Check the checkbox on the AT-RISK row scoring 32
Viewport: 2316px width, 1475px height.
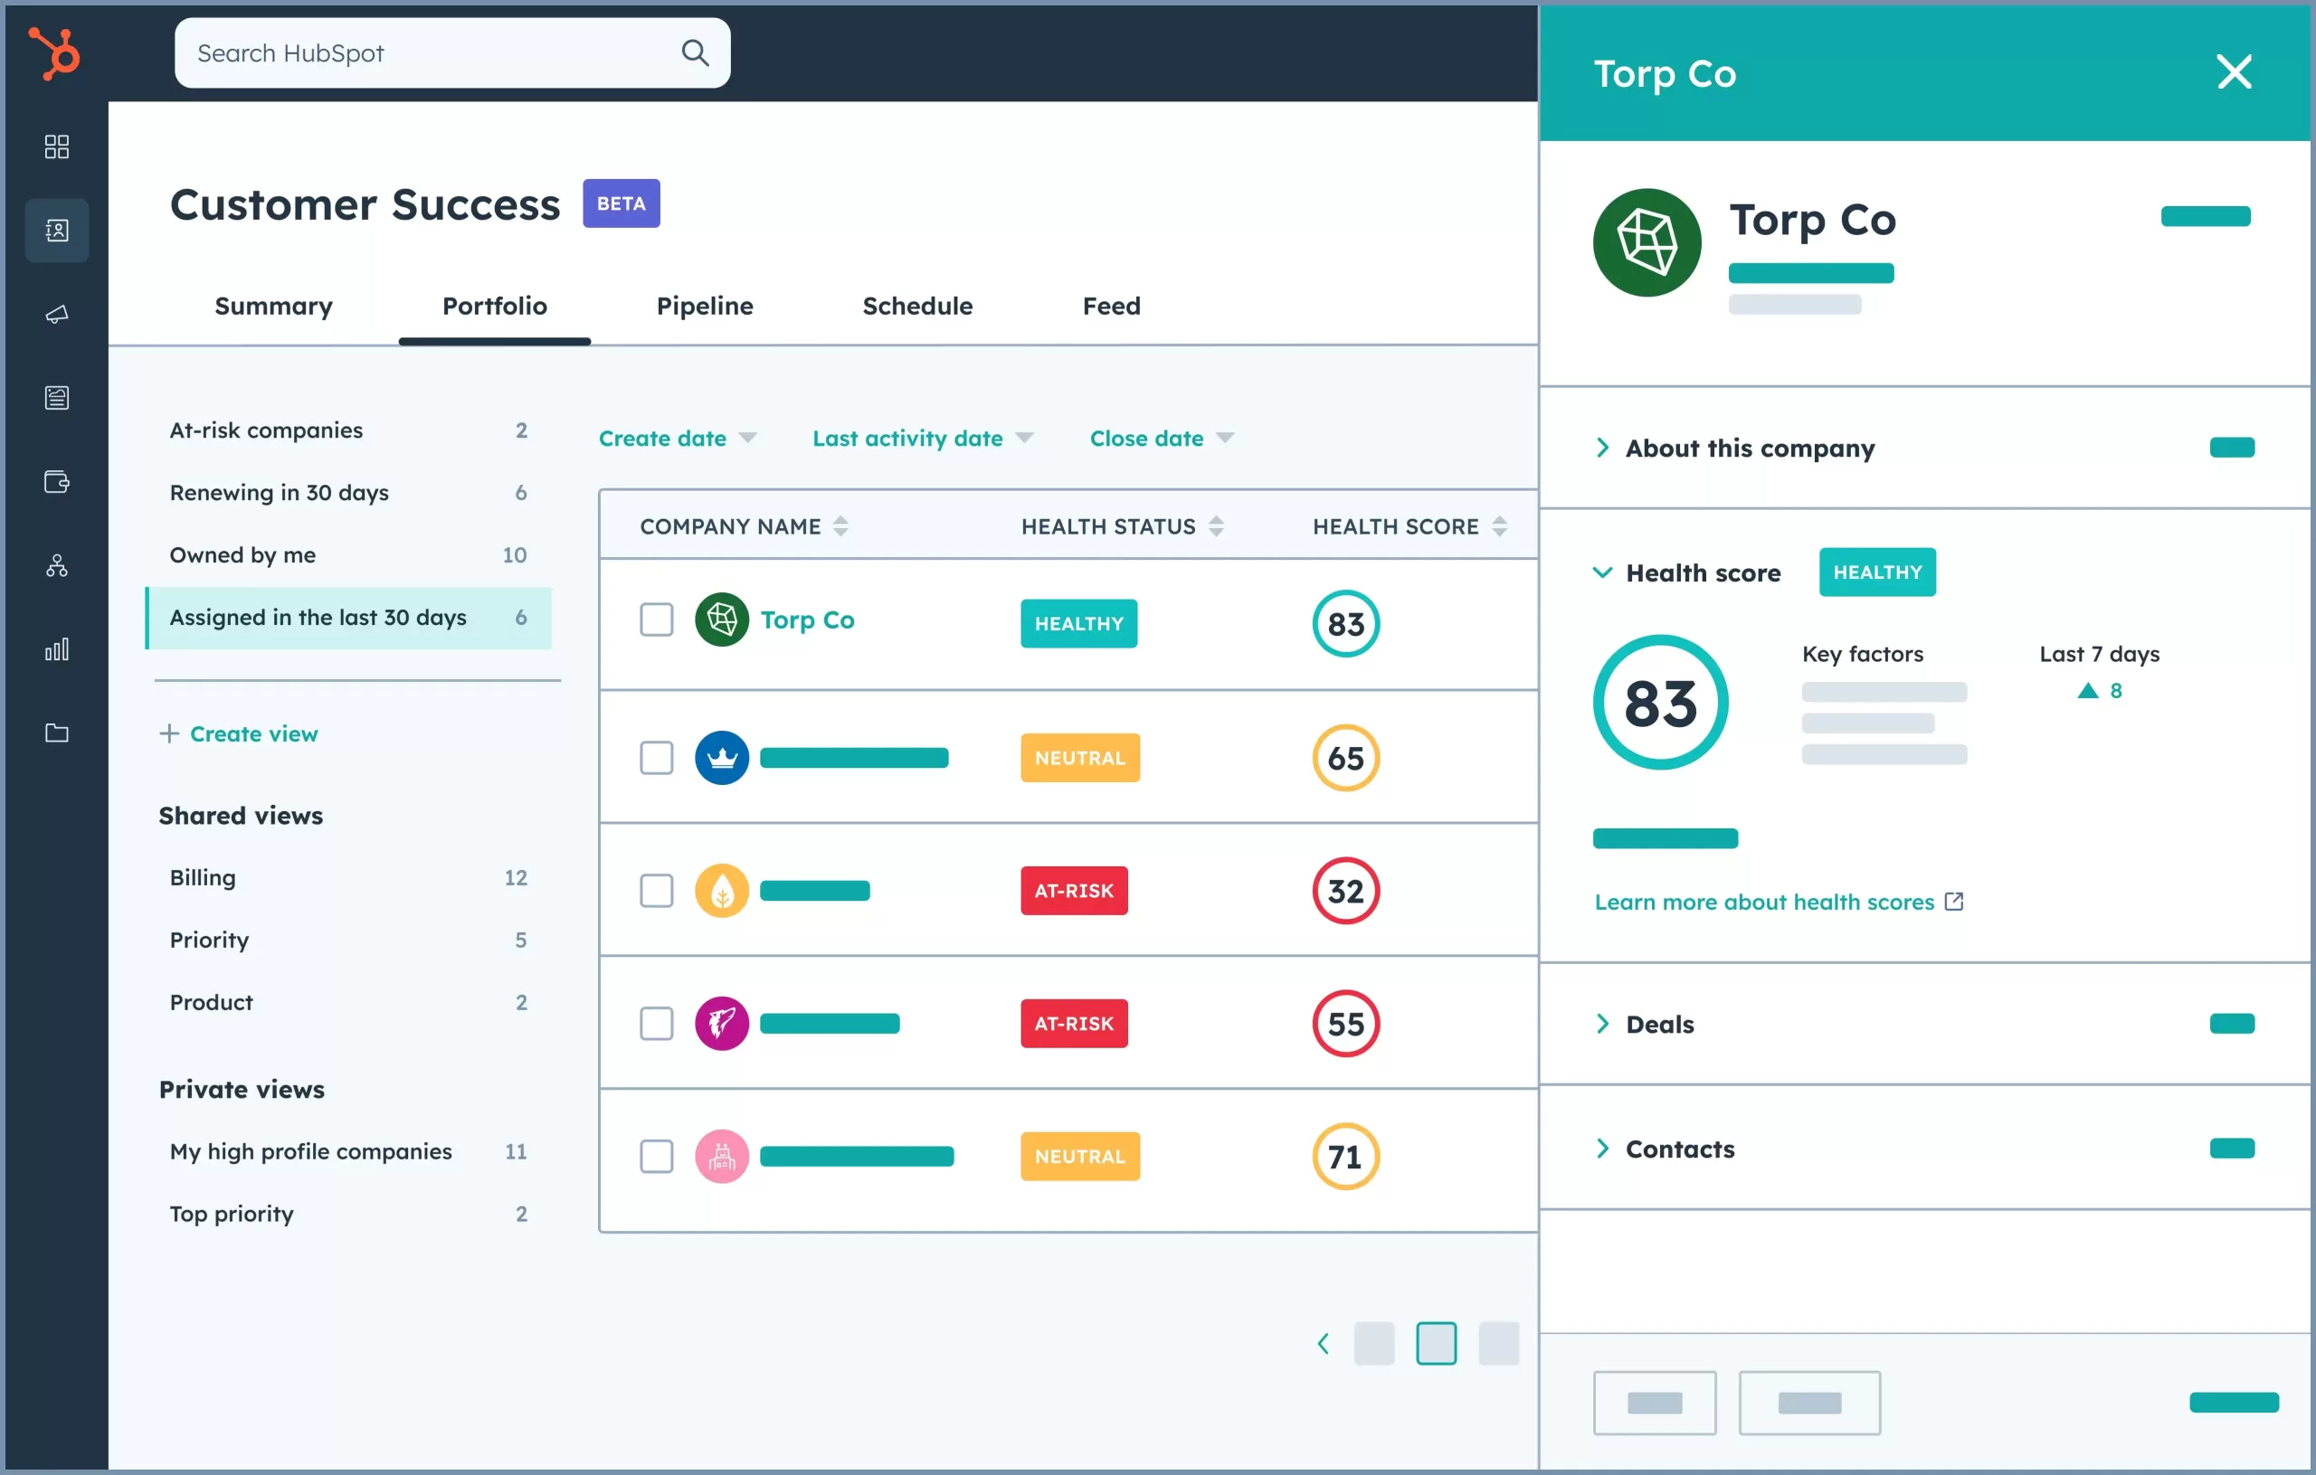(x=657, y=891)
